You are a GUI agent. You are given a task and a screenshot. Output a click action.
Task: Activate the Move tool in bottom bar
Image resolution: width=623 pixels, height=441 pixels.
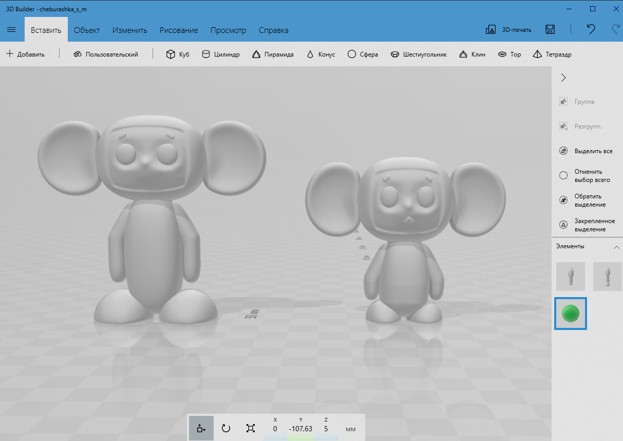(x=201, y=429)
